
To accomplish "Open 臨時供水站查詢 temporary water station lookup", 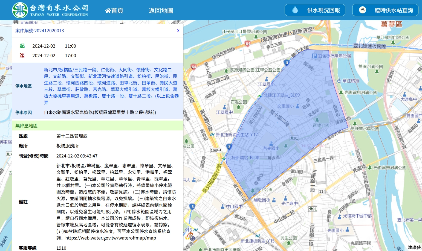I will [x=385, y=10].
